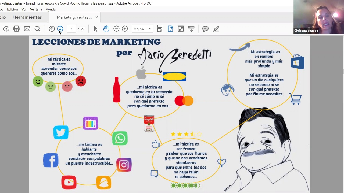Click the Windows store bag icon
The height and width of the screenshot is (193, 344).
298,62
